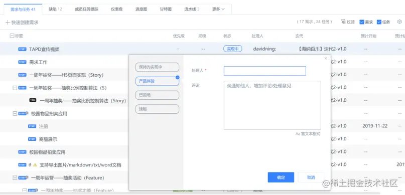Select the 保持为实现中 status option

157,67
